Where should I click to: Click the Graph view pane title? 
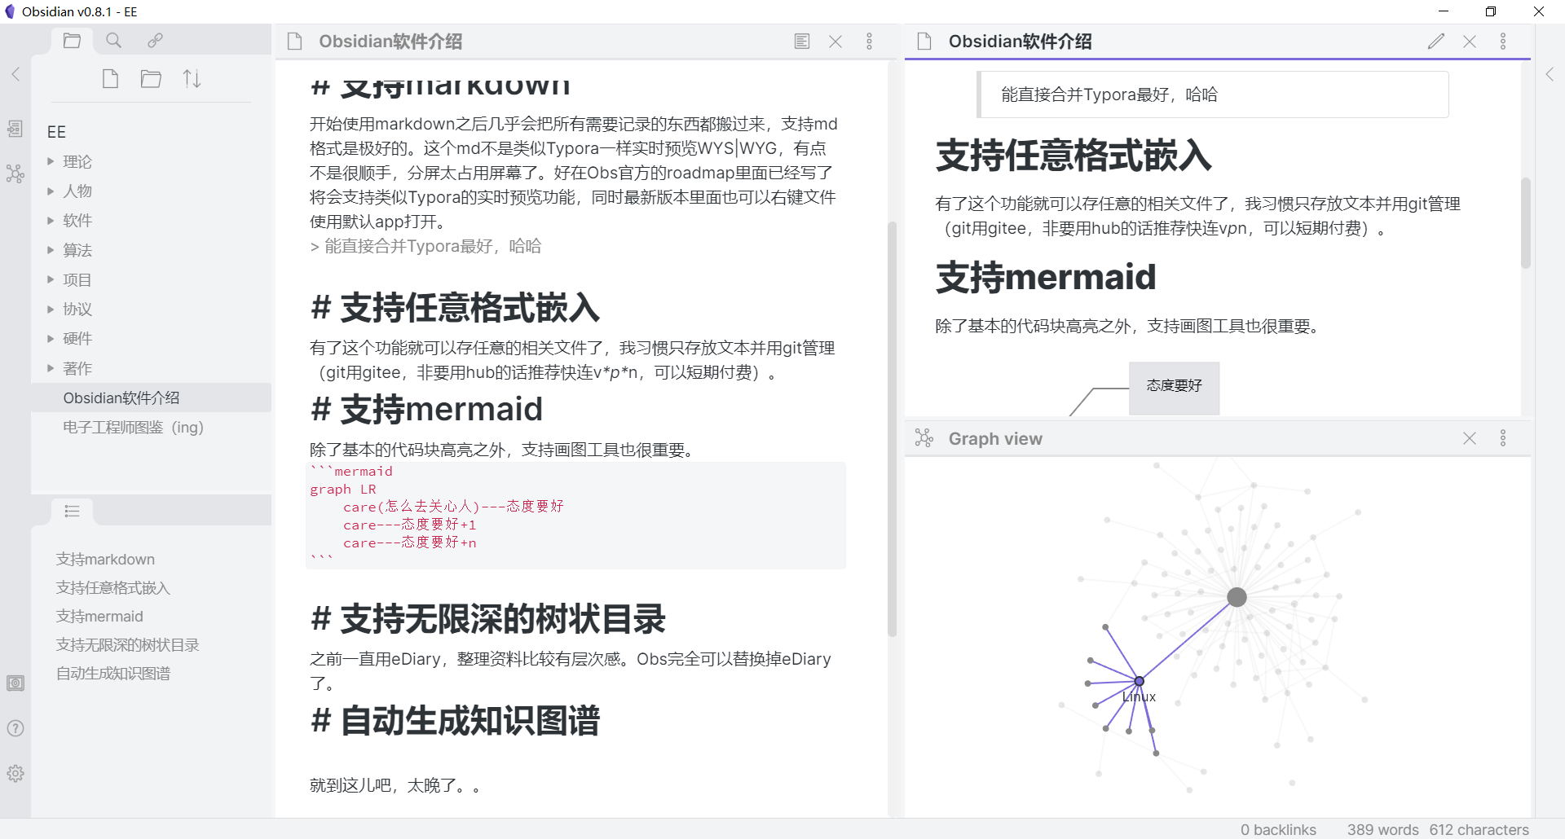pyautogui.click(x=995, y=438)
